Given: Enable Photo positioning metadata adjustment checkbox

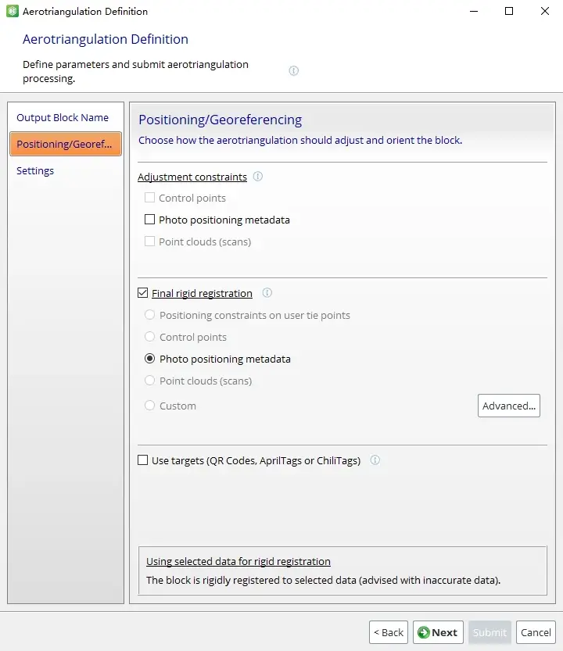Looking at the screenshot, I should coord(149,219).
